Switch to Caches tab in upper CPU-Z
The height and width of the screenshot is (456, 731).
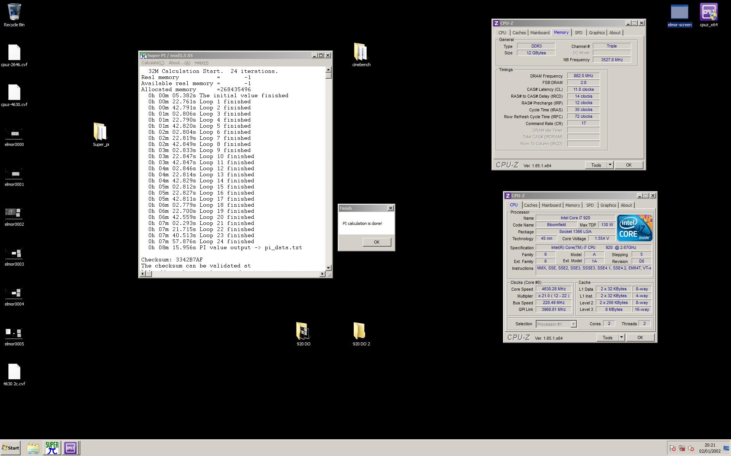[x=519, y=33]
